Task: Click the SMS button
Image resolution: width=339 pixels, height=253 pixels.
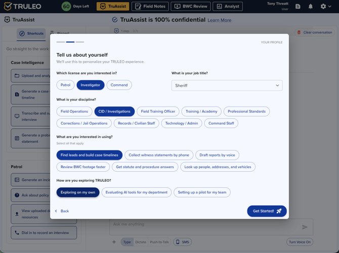Action: (x=183, y=242)
